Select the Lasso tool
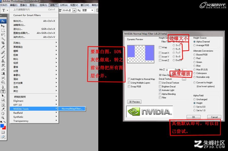The image size is (228, 151). coord(3,34)
